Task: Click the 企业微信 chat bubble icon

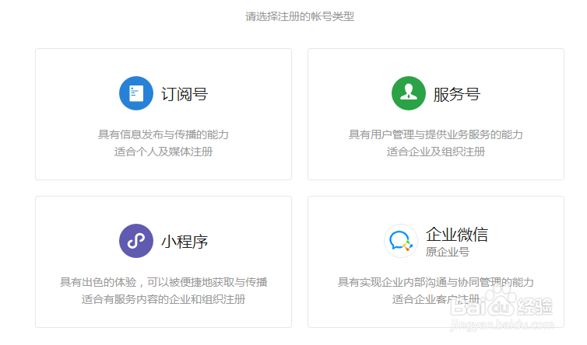Action: pos(401,241)
